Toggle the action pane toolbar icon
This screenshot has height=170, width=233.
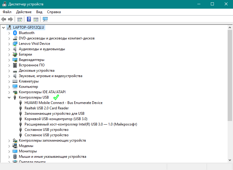[x=36, y=19]
